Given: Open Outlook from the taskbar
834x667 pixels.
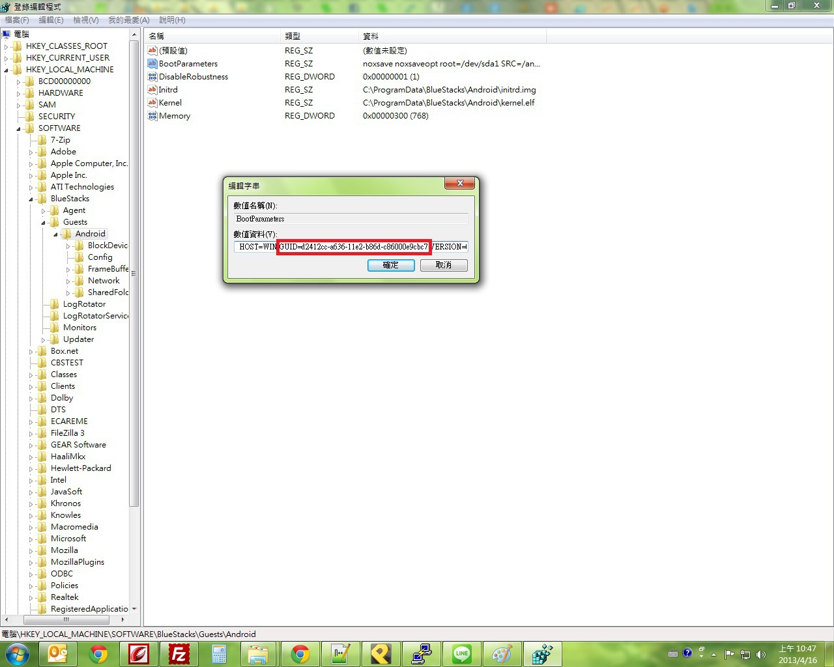Looking at the screenshot, I should pyautogui.click(x=58, y=654).
